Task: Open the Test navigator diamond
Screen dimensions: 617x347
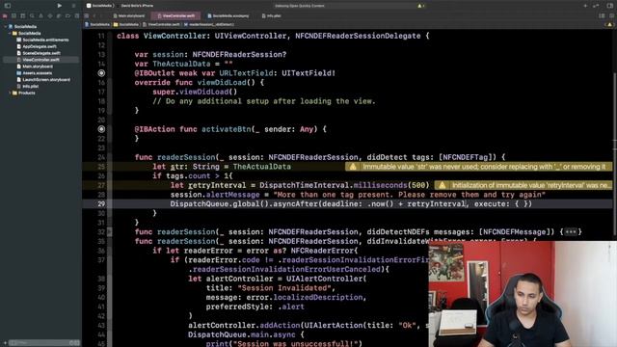Action: click(x=50, y=15)
